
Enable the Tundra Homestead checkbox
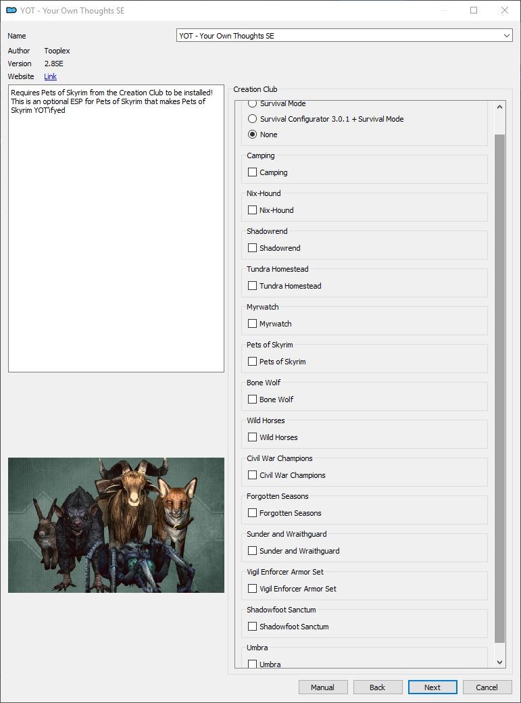[x=253, y=285]
